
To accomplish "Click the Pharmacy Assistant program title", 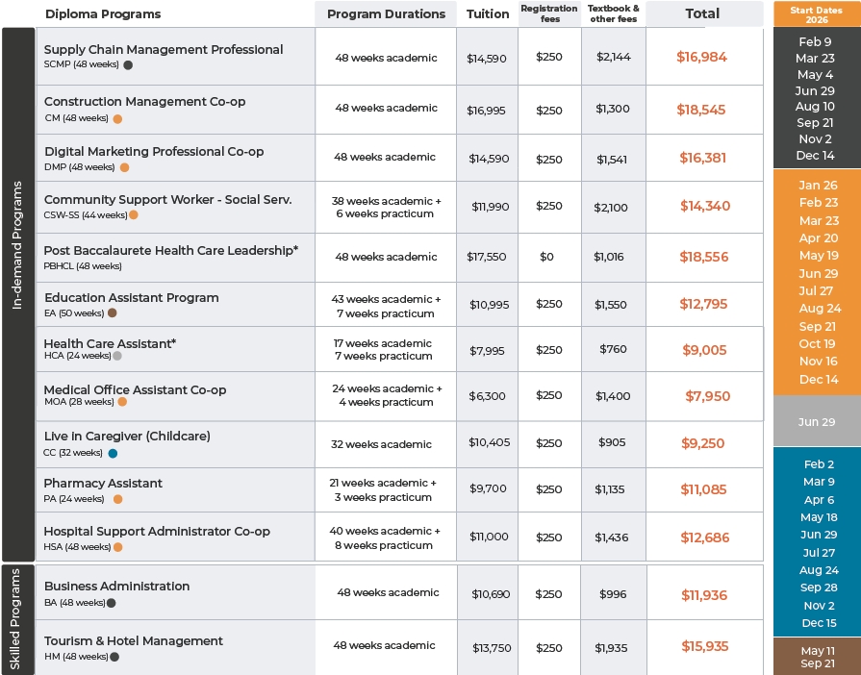I will click(x=103, y=484).
